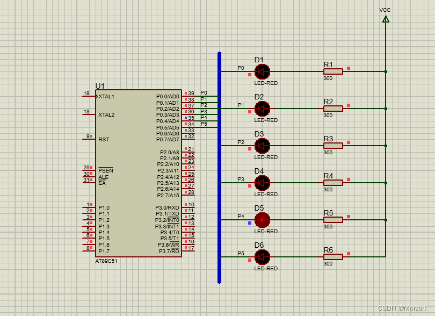
Task: Click the P0.0/AD0 pin name
Action: click(x=168, y=97)
